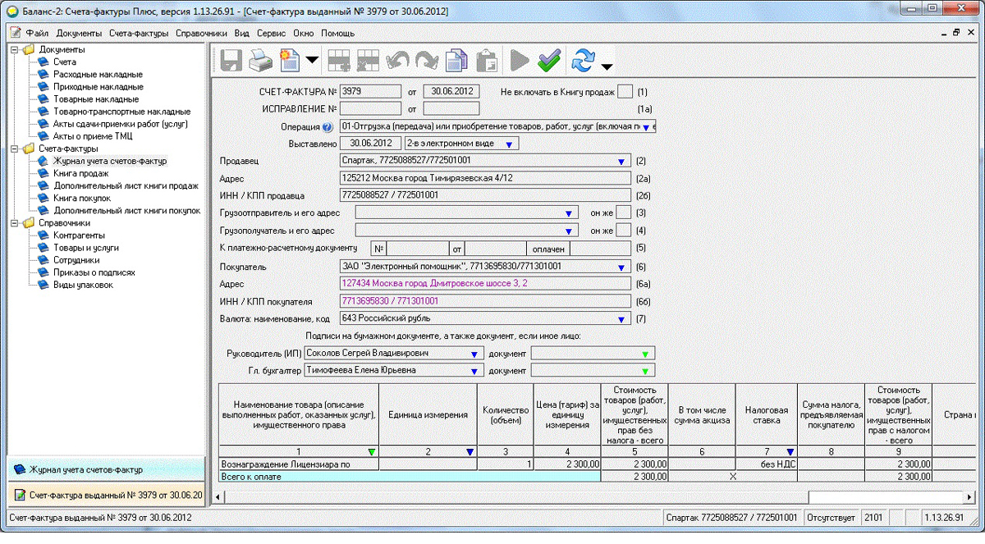Click the Единица измерения column header dropdown
Image resolution: width=985 pixels, height=544 pixels.
[x=470, y=452]
